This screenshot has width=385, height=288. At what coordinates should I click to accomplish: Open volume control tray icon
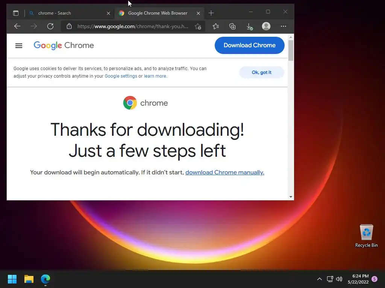(x=339, y=279)
